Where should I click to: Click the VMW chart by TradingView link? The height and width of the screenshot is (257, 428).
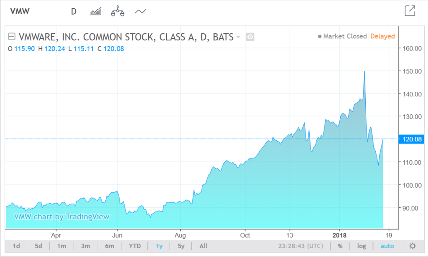point(61,217)
